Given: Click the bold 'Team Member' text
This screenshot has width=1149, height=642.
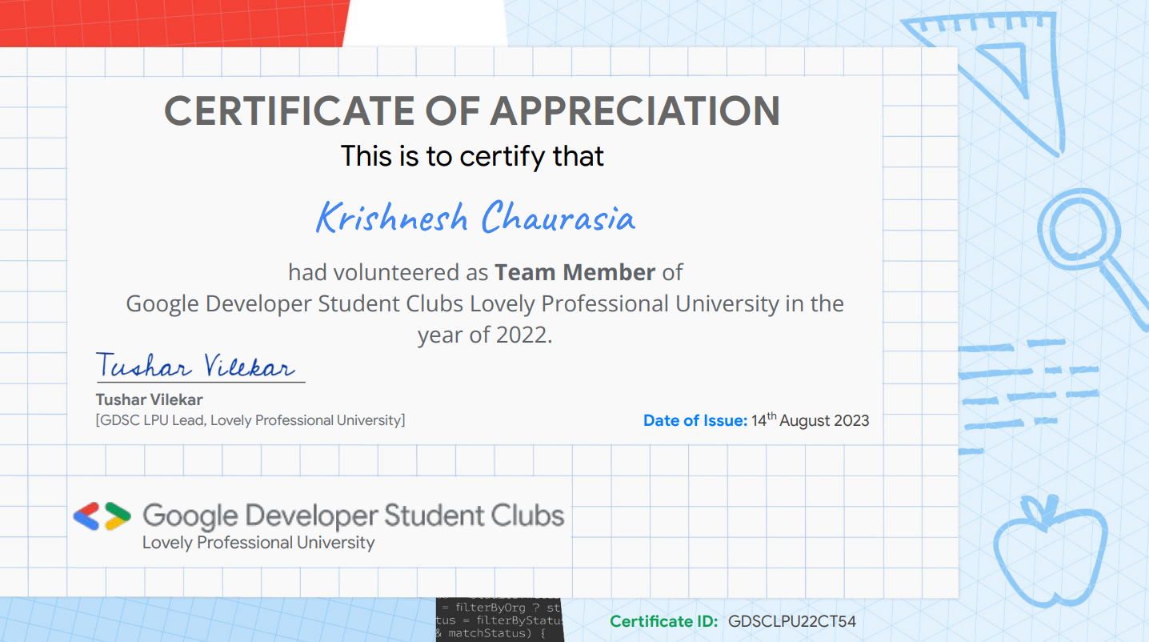Looking at the screenshot, I should [575, 272].
